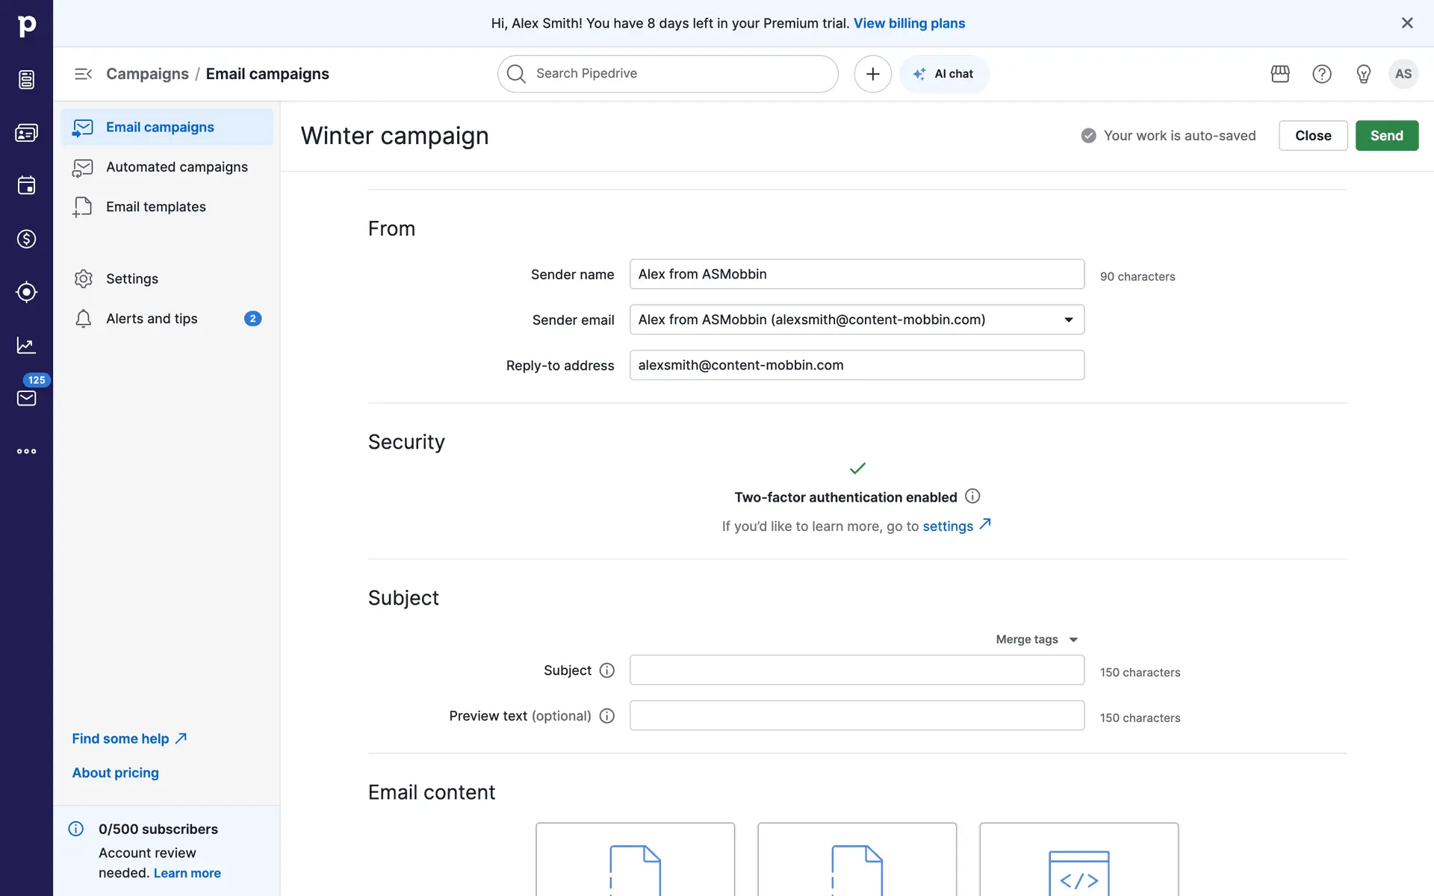Collapse the sidebar menu toggle
The width and height of the screenshot is (1434, 896).
point(83,74)
